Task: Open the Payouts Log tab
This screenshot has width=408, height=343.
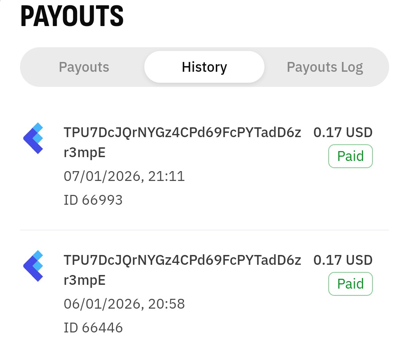Action: click(325, 67)
